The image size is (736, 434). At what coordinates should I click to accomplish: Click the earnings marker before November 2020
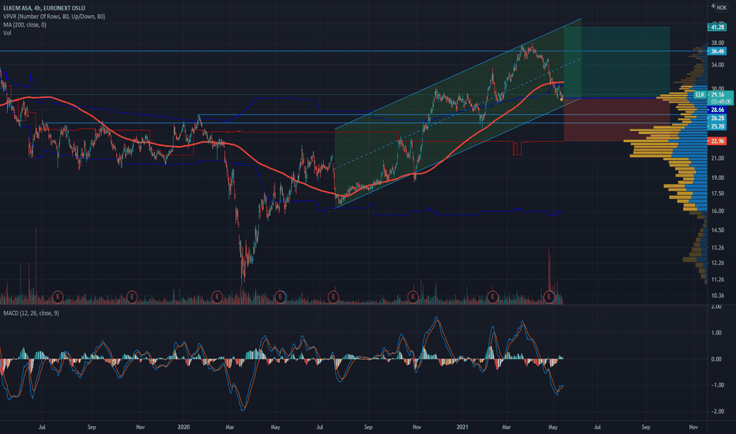click(x=412, y=297)
